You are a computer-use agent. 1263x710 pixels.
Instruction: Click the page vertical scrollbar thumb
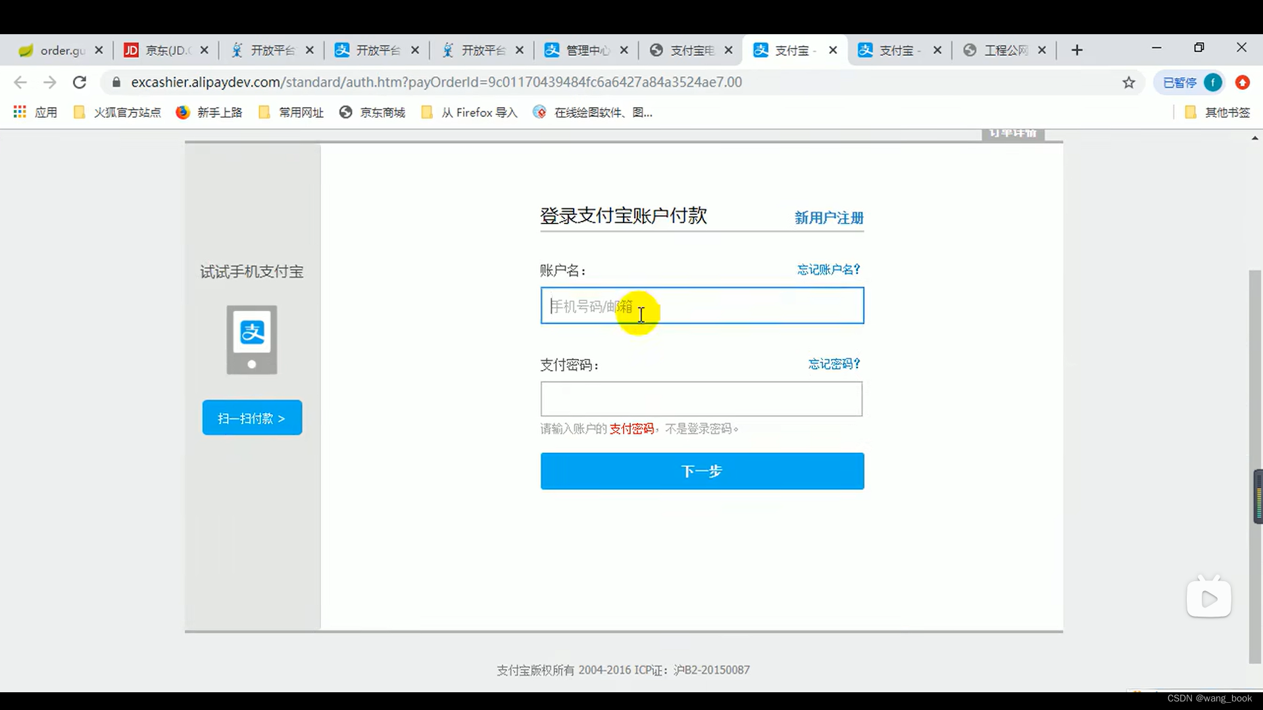[x=1254, y=467]
